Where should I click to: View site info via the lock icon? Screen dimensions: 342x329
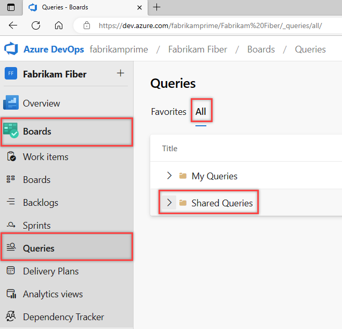click(x=87, y=25)
